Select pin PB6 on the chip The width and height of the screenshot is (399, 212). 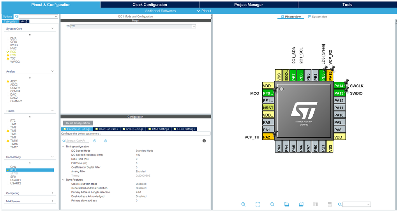tap(300, 75)
